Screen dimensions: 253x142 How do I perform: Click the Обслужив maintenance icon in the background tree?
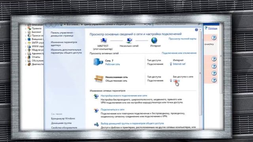click(x=29, y=61)
